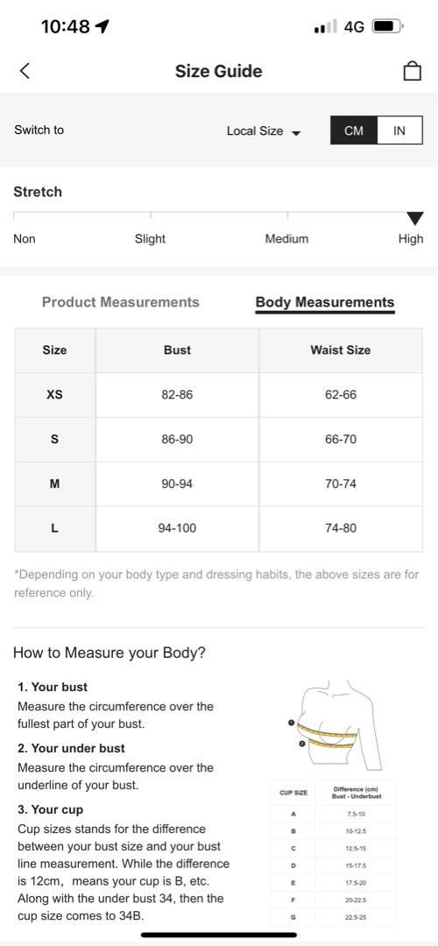The image size is (438, 946).
Task: Select the Body Measurements tab
Action: point(325,302)
